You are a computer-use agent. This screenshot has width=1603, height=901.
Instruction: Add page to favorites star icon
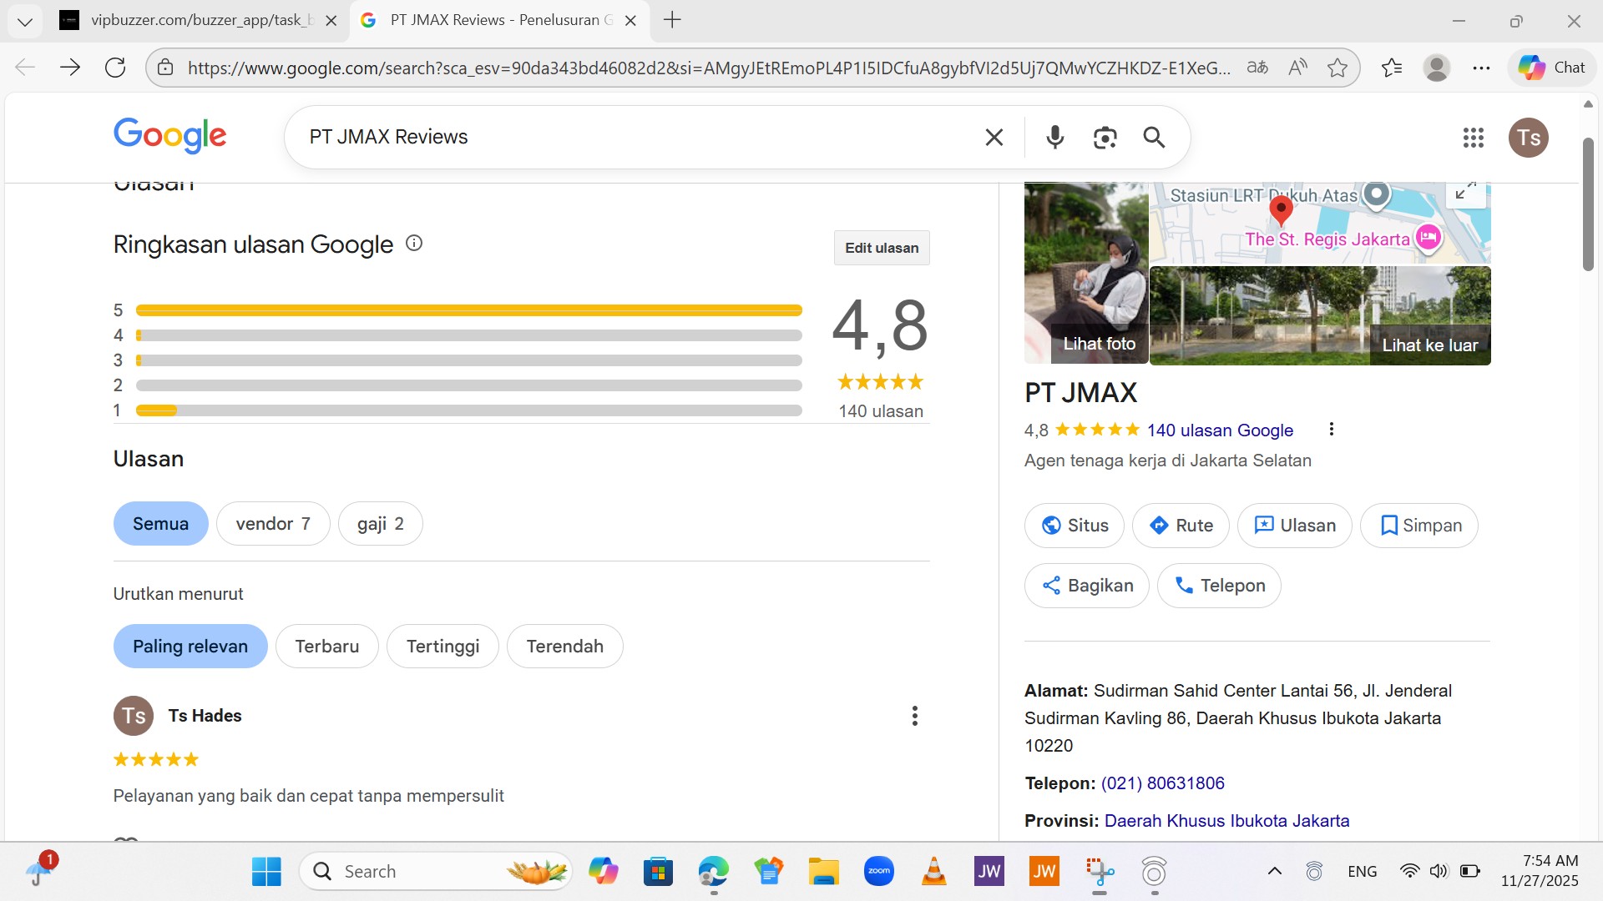pos(1337,68)
